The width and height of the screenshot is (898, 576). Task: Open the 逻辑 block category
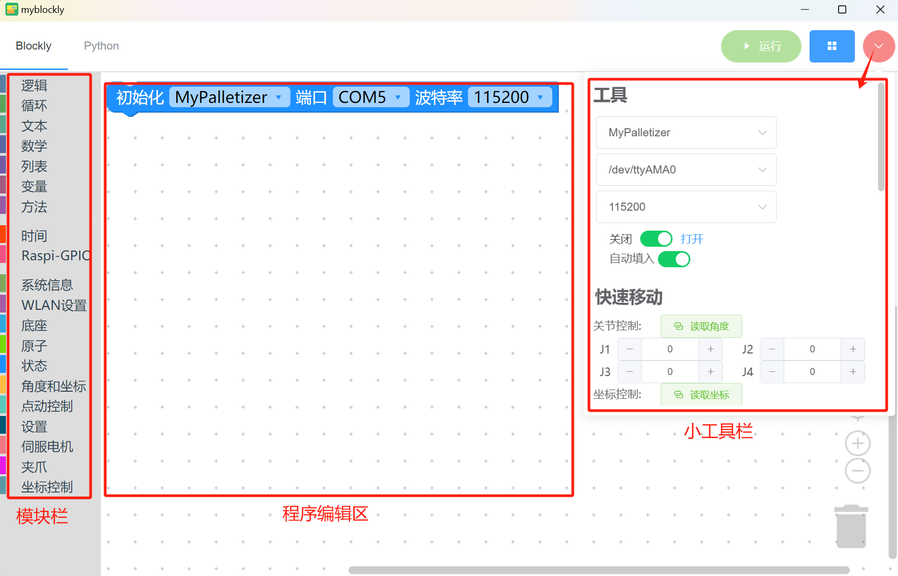tap(33, 85)
